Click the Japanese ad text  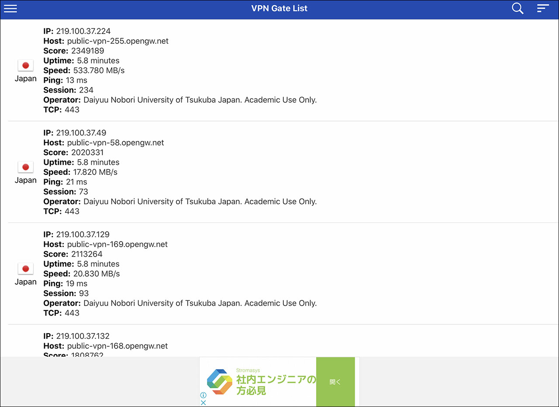click(276, 385)
